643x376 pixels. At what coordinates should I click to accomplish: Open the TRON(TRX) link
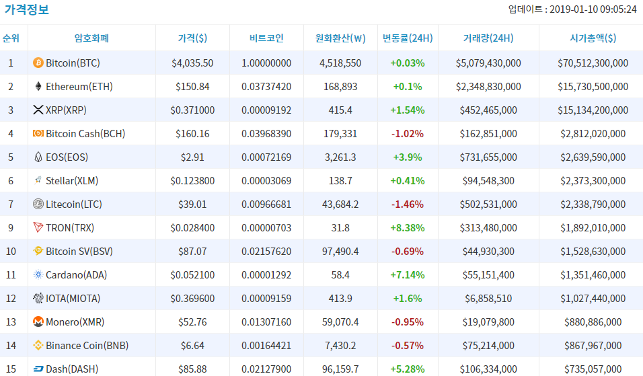70,228
